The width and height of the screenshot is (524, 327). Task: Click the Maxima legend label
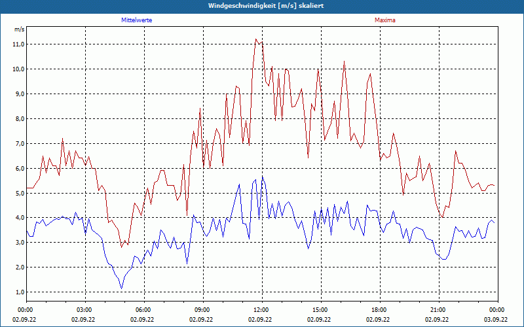385,20
